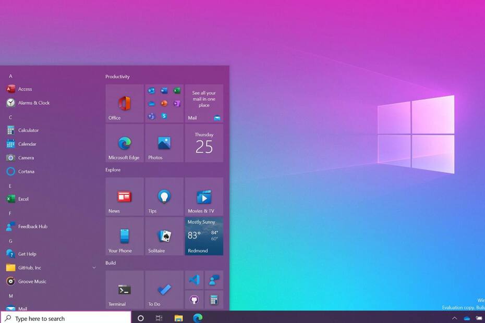Open the News tile
Screen dimensions: 485x323
125,196
